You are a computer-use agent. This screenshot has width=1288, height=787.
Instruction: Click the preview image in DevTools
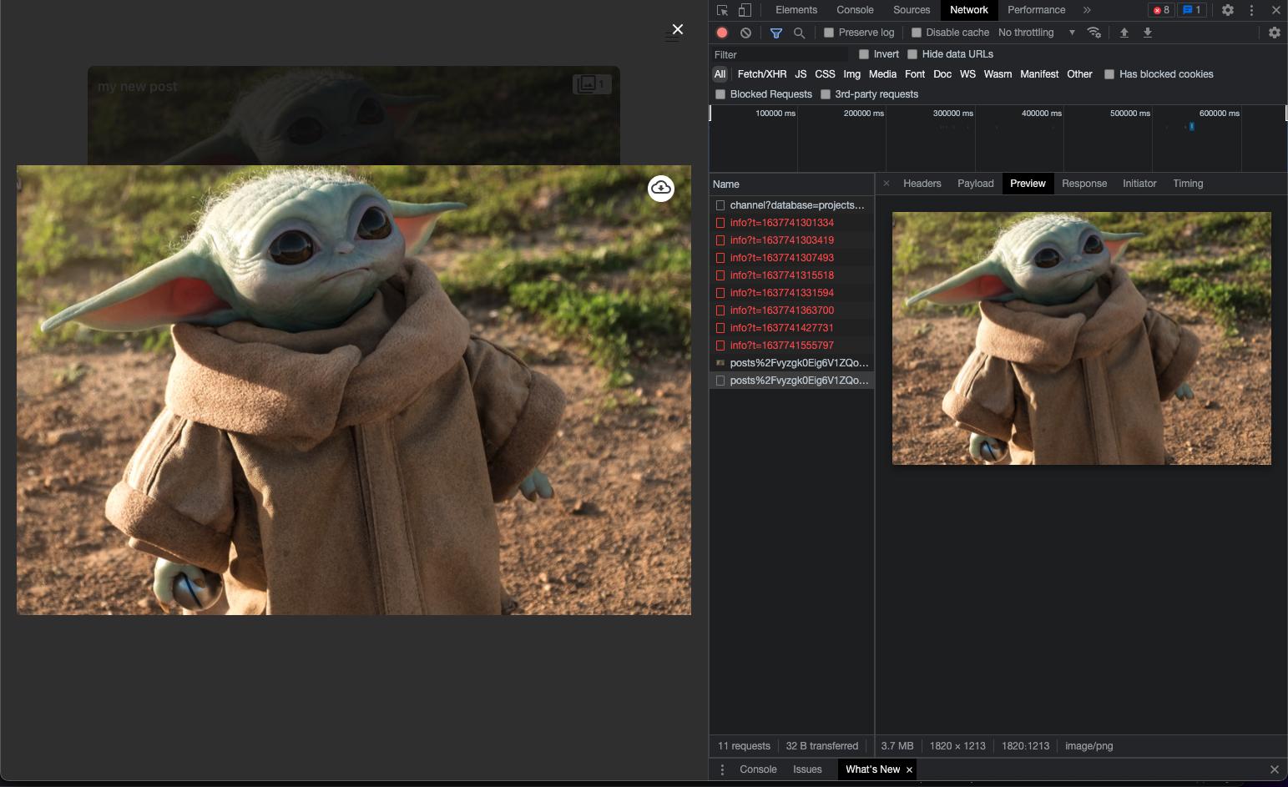click(x=1081, y=338)
